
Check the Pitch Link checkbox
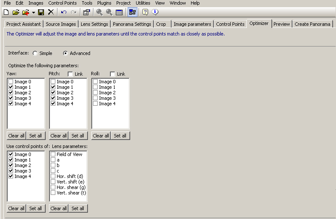(x=70, y=74)
